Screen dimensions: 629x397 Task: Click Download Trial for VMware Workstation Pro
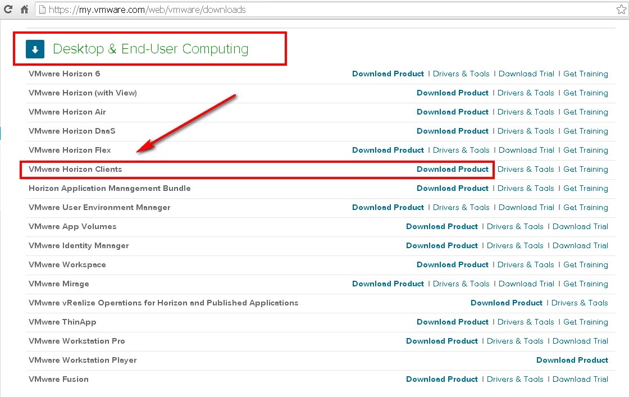[x=581, y=341]
